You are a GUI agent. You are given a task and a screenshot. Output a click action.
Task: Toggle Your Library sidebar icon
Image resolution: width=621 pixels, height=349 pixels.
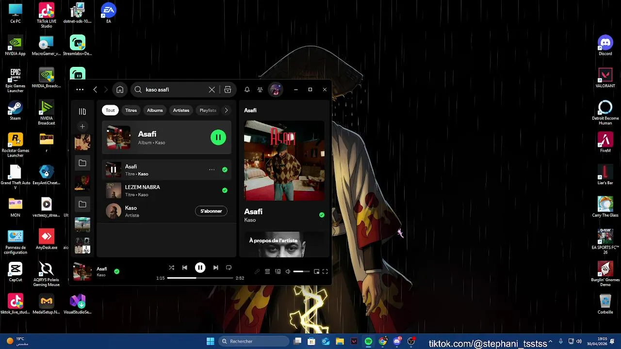tap(82, 111)
